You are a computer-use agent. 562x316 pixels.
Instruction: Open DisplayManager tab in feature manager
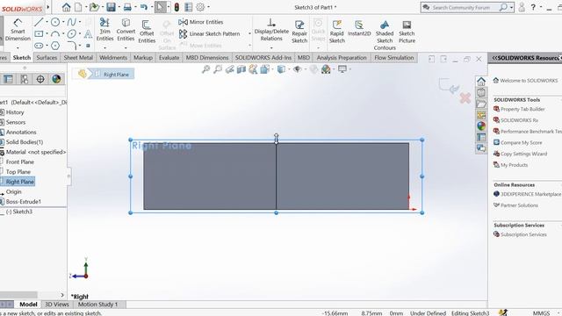[56, 79]
